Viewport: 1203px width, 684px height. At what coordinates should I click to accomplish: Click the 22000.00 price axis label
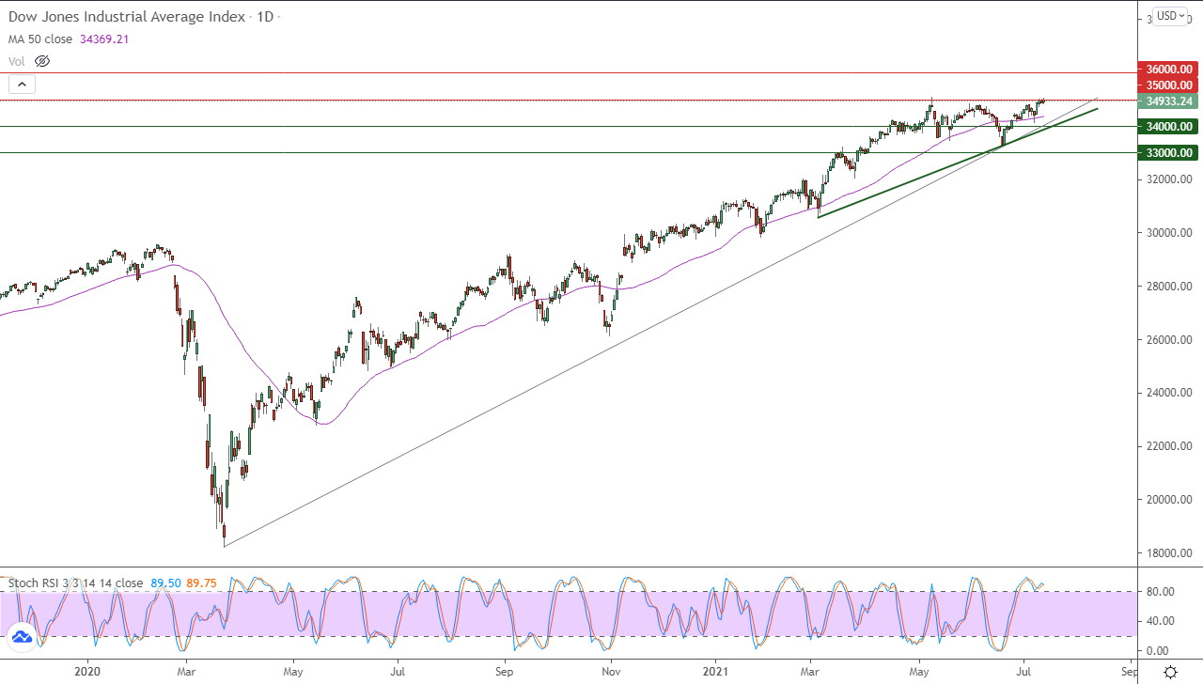tap(1168, 446)
